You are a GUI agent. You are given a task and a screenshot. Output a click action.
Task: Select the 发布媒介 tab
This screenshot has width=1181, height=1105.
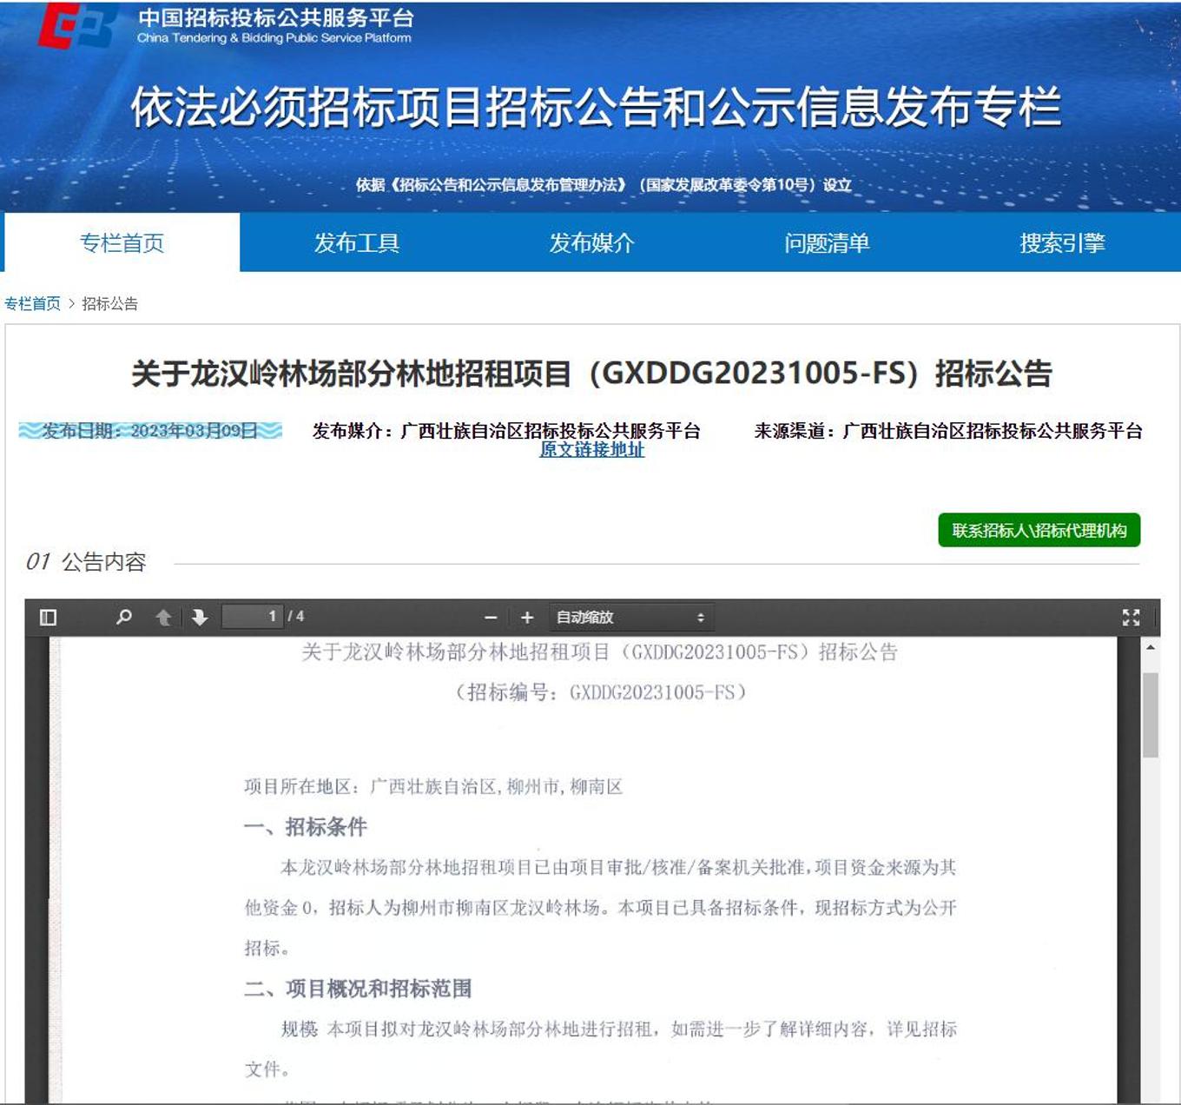pos(591,243)
